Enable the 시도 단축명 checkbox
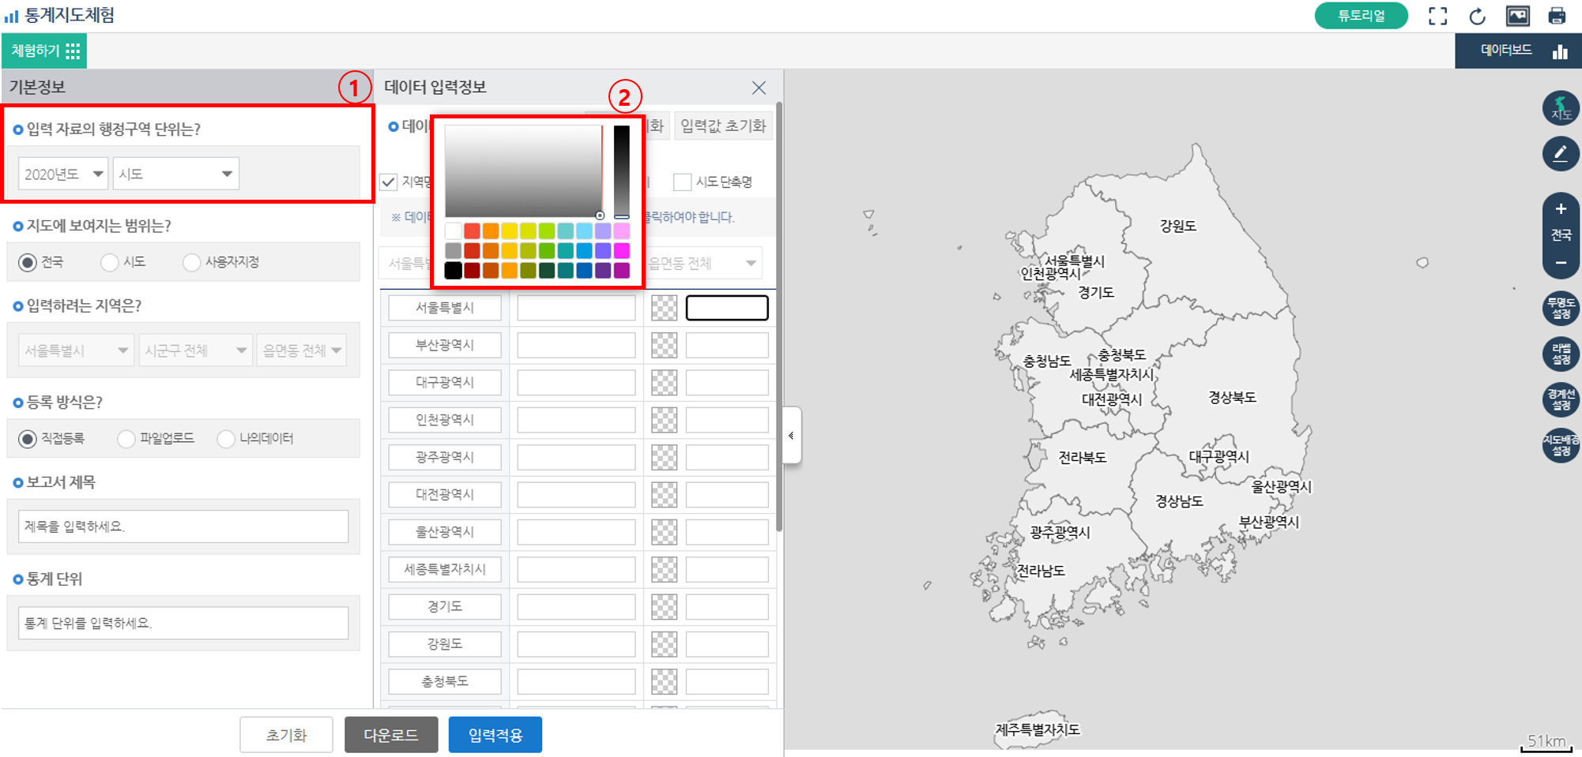The width and height of the screenshot is (1582, 757). pos(682,182)
